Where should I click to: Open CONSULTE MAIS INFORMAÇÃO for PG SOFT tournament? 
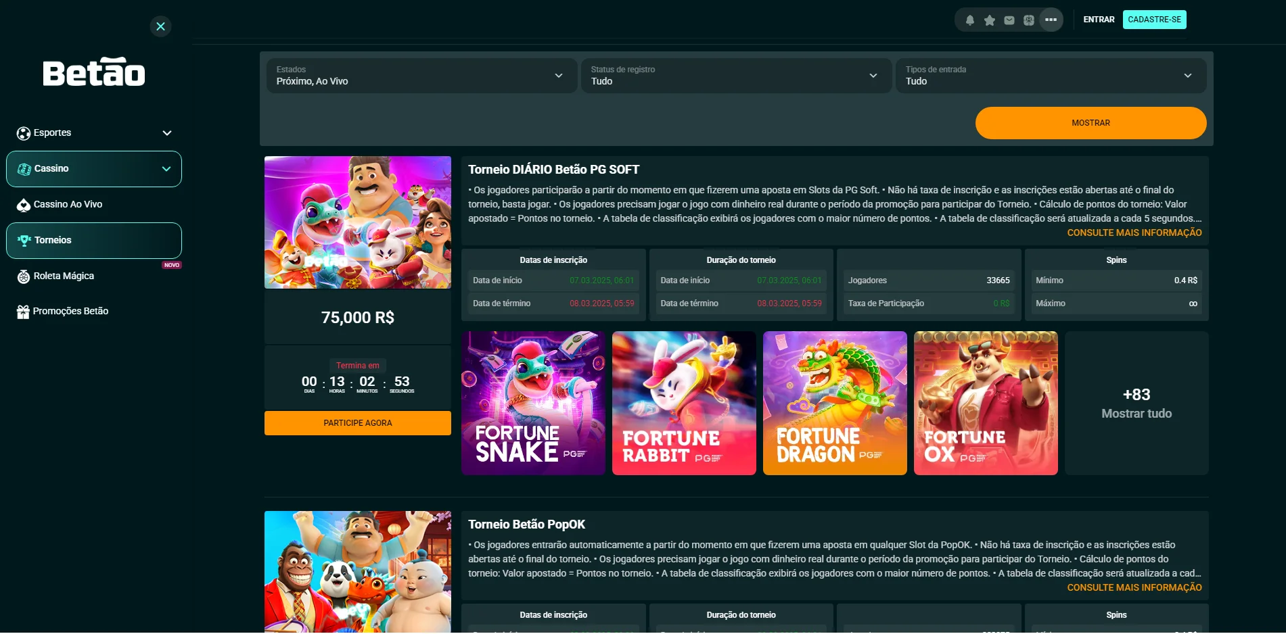(x=1134, y=233)
